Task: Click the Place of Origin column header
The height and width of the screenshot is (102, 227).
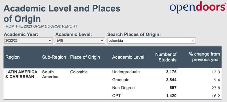Action: tap(85, 57)
